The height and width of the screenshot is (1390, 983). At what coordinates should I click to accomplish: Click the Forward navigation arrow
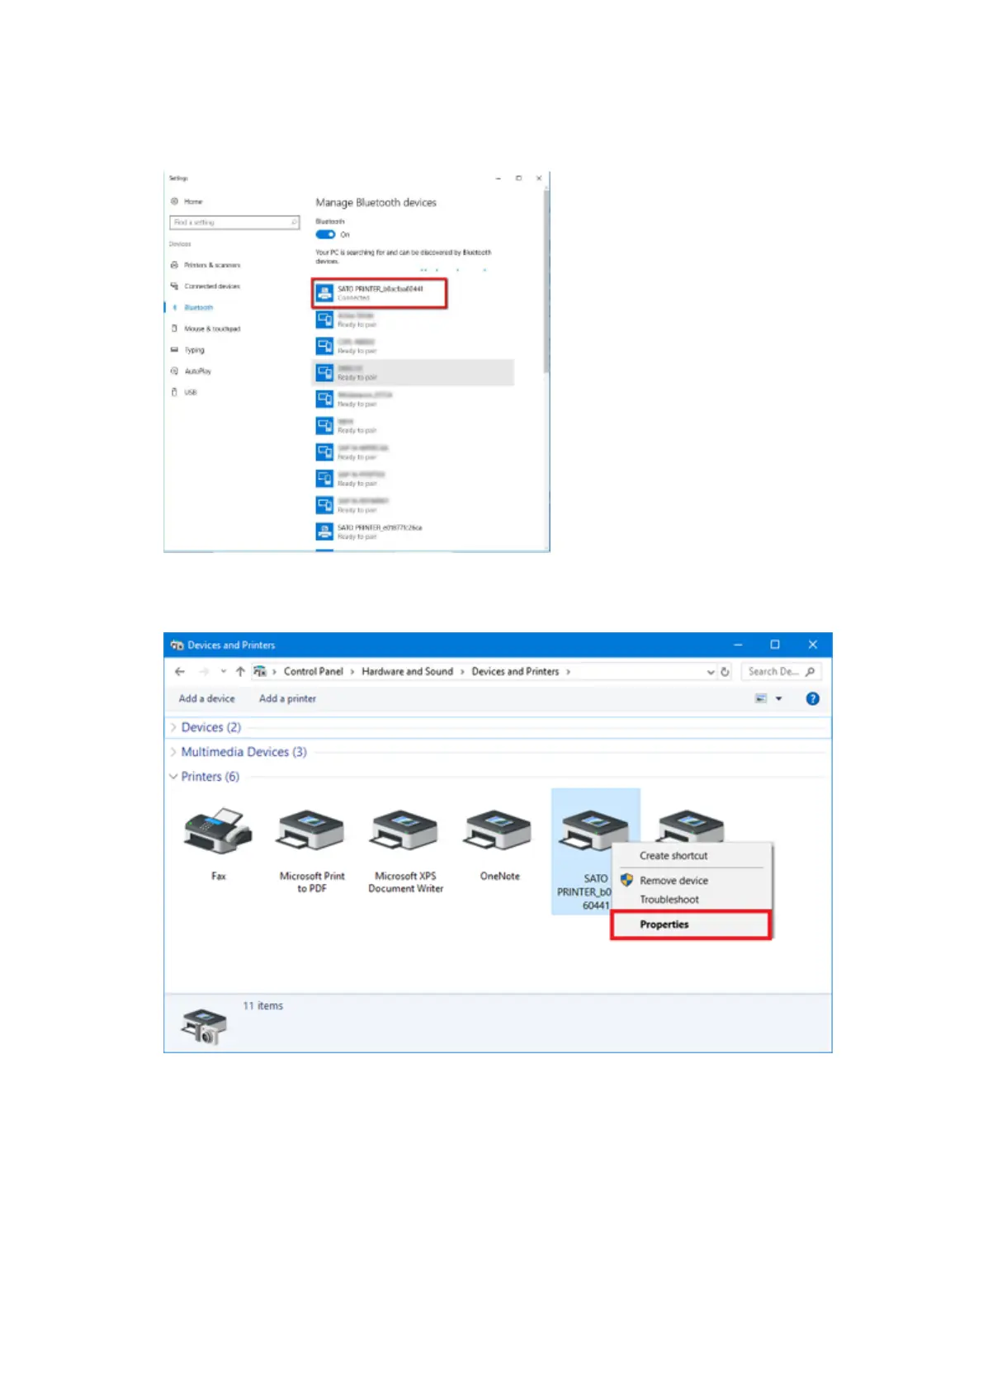[204, 672]
